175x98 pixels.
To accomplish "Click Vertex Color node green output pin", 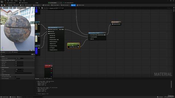I will 51,73.
